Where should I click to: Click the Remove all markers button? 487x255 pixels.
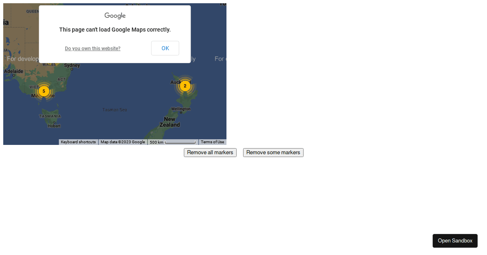tap(210, 153)
